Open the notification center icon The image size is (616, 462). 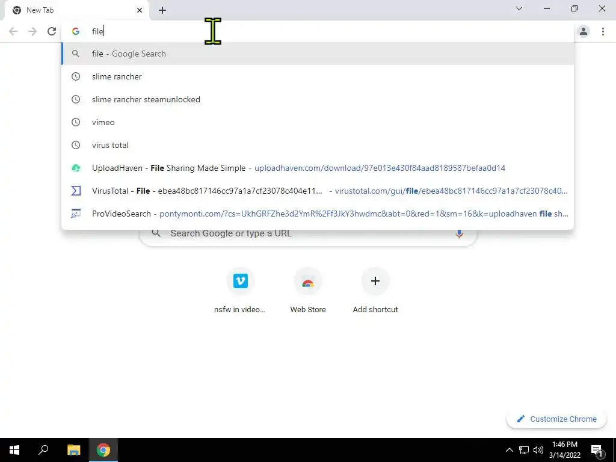(597, 450)
